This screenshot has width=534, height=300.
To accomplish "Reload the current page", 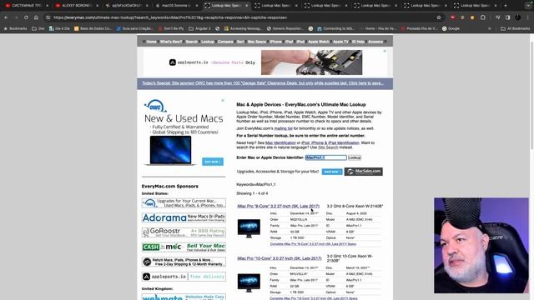I will pos(26,17).
